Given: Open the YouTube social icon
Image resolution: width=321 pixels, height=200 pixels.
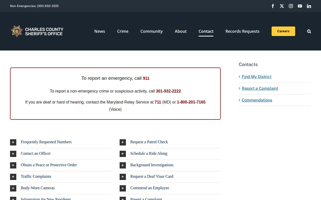Looking at the screenshot, I should [x=300, y=6].
